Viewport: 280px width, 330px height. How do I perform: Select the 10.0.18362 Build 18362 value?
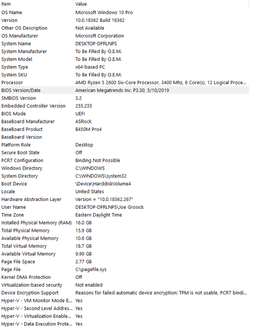click(x=100, y=20)
